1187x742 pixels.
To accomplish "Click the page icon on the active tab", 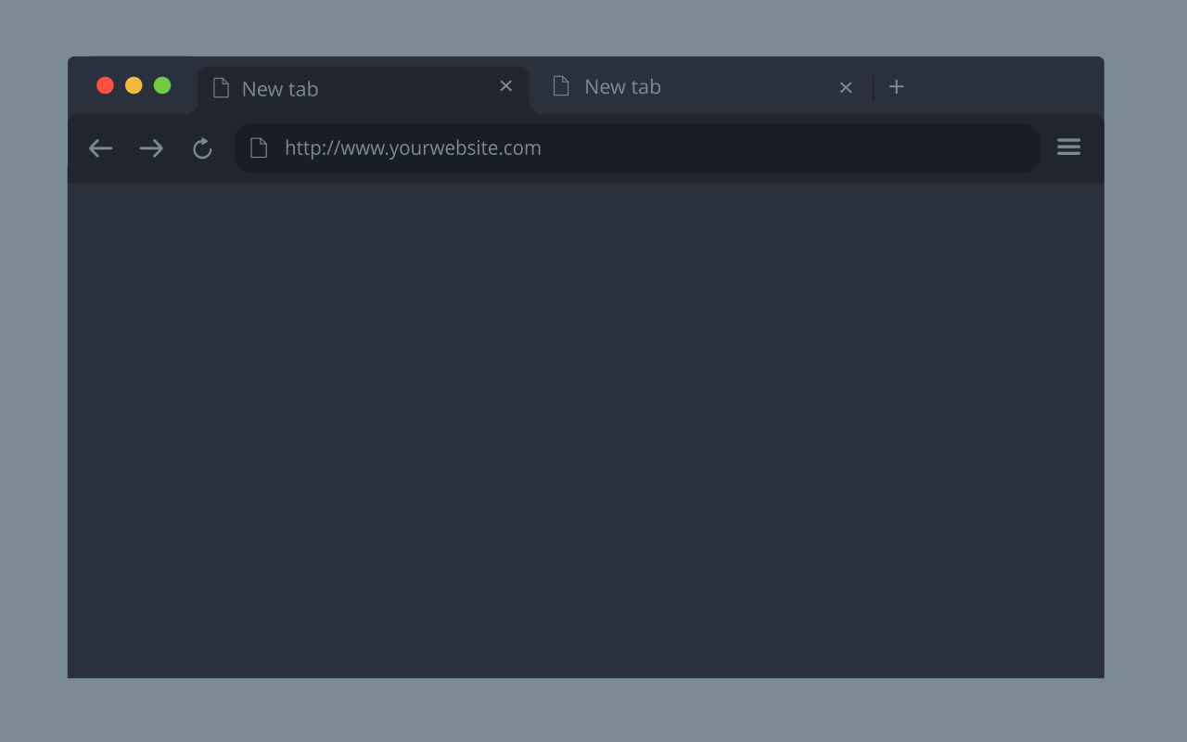I will pyautogui.click(x=221, y=87).
